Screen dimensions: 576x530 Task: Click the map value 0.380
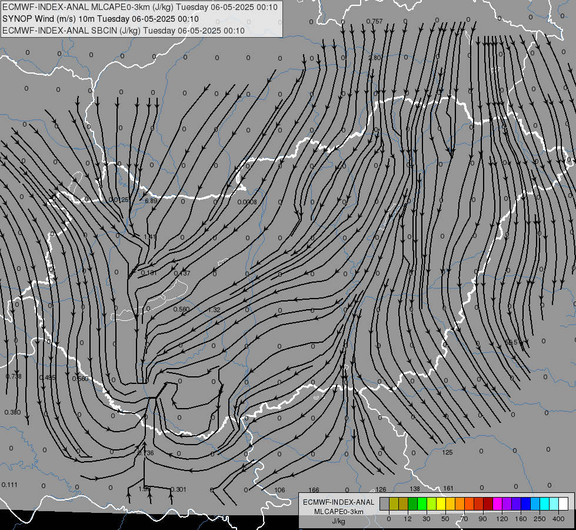coord(13,412)
